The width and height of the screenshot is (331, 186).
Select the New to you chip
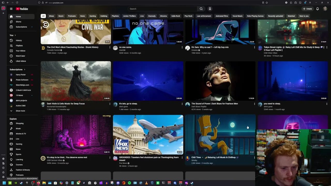click(x=304, y=16)
